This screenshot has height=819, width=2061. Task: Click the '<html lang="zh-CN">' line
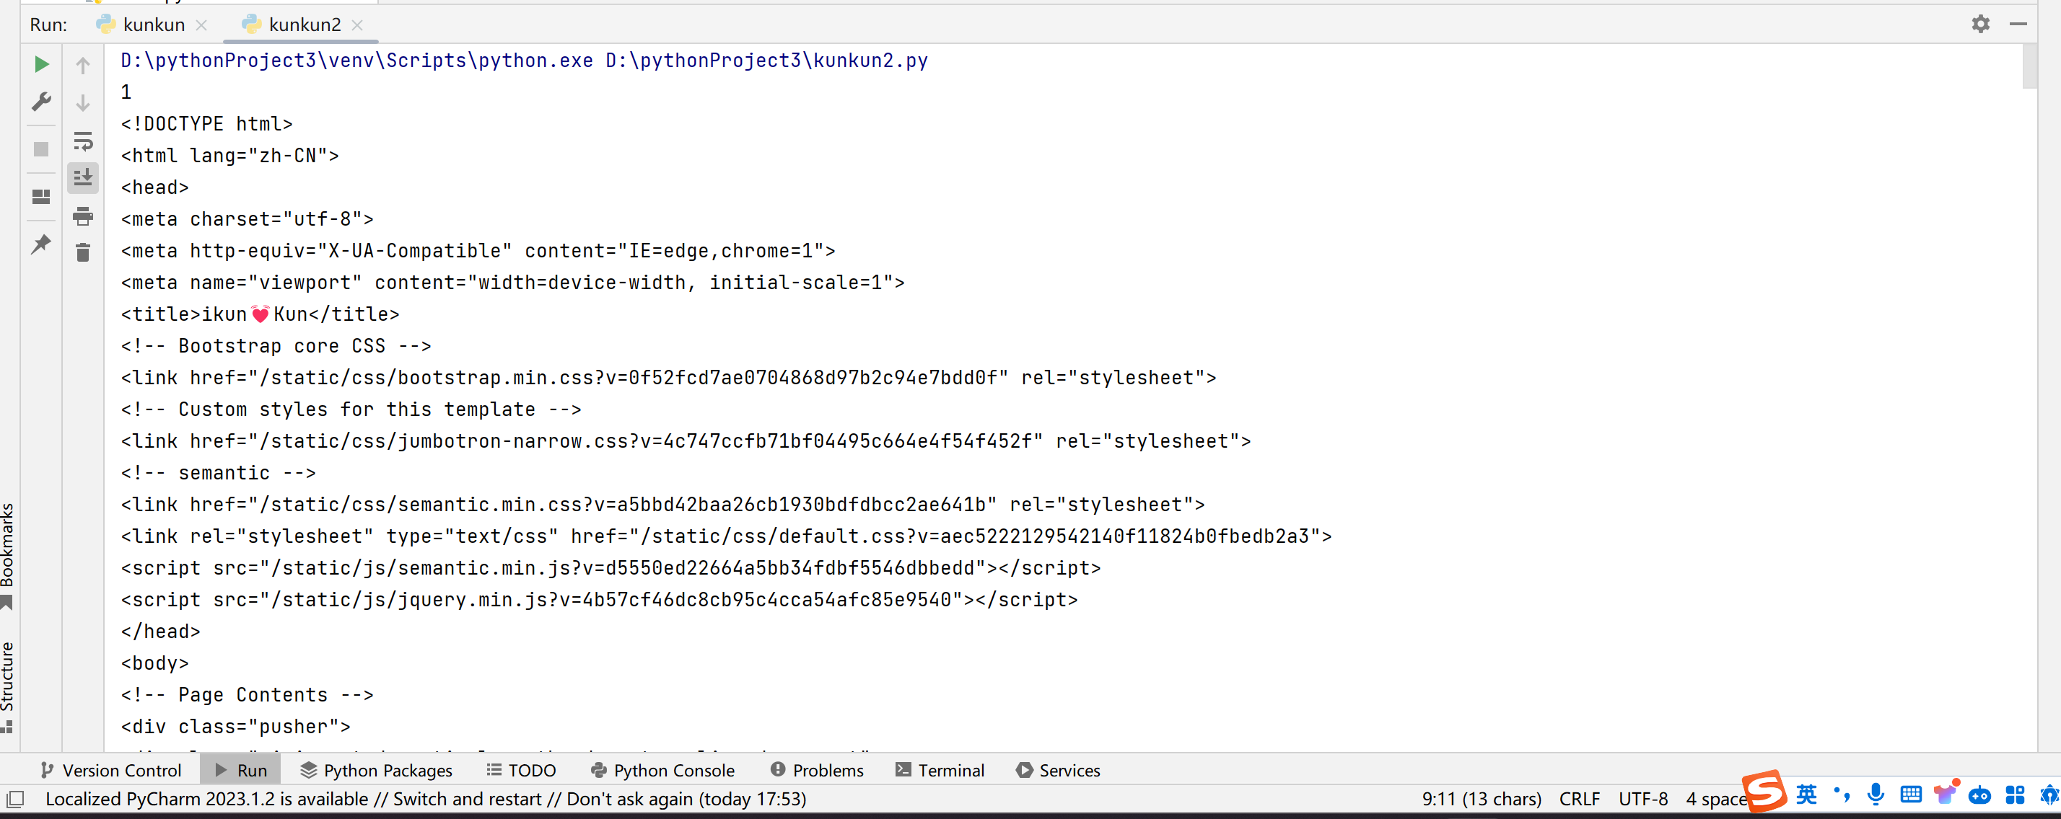click(229, 156)
